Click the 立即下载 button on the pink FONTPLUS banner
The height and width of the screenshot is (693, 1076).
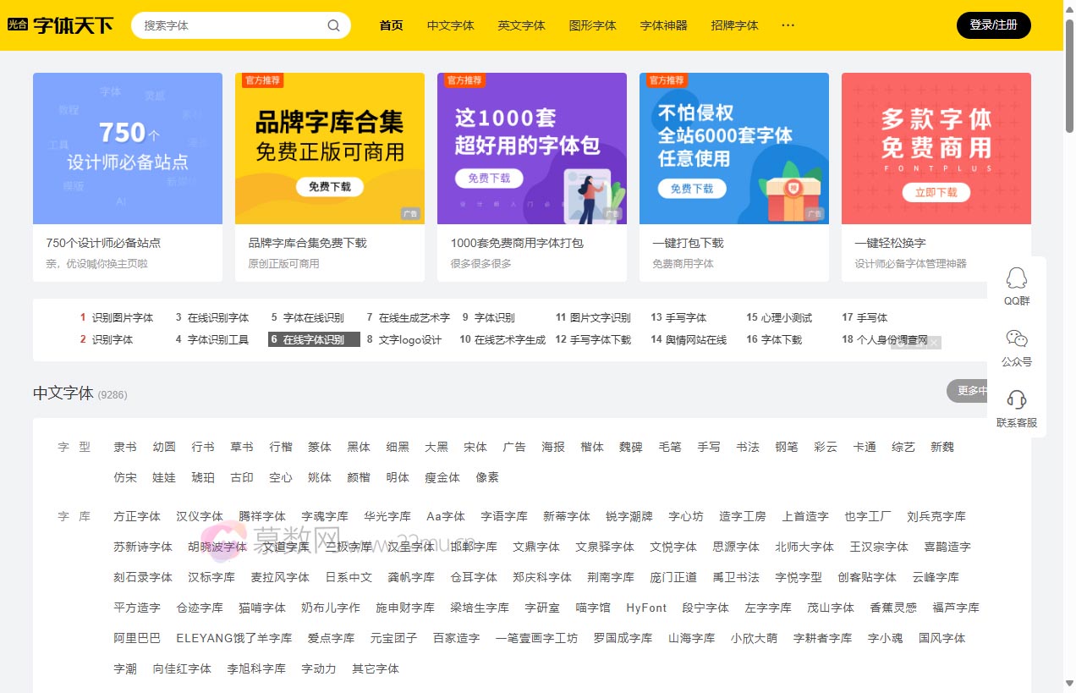(x=936, y=192)
